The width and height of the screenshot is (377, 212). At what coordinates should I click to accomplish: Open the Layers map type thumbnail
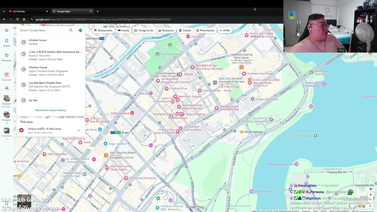24,201
